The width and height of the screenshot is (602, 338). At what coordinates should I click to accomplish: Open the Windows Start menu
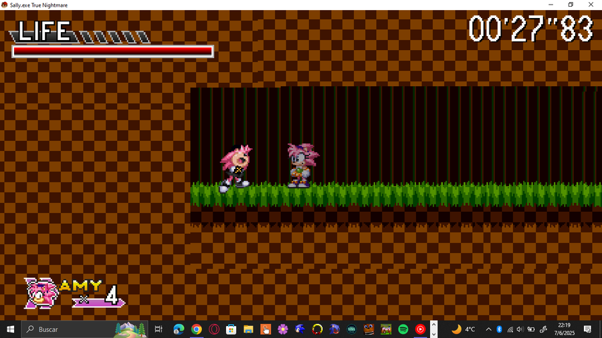coord(10,329)
